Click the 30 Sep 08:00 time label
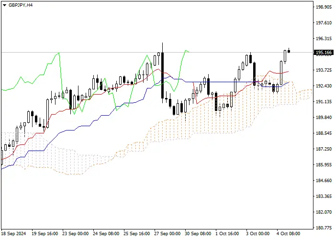The width and height of the screenshot is (335, 239). pos(198,234)
